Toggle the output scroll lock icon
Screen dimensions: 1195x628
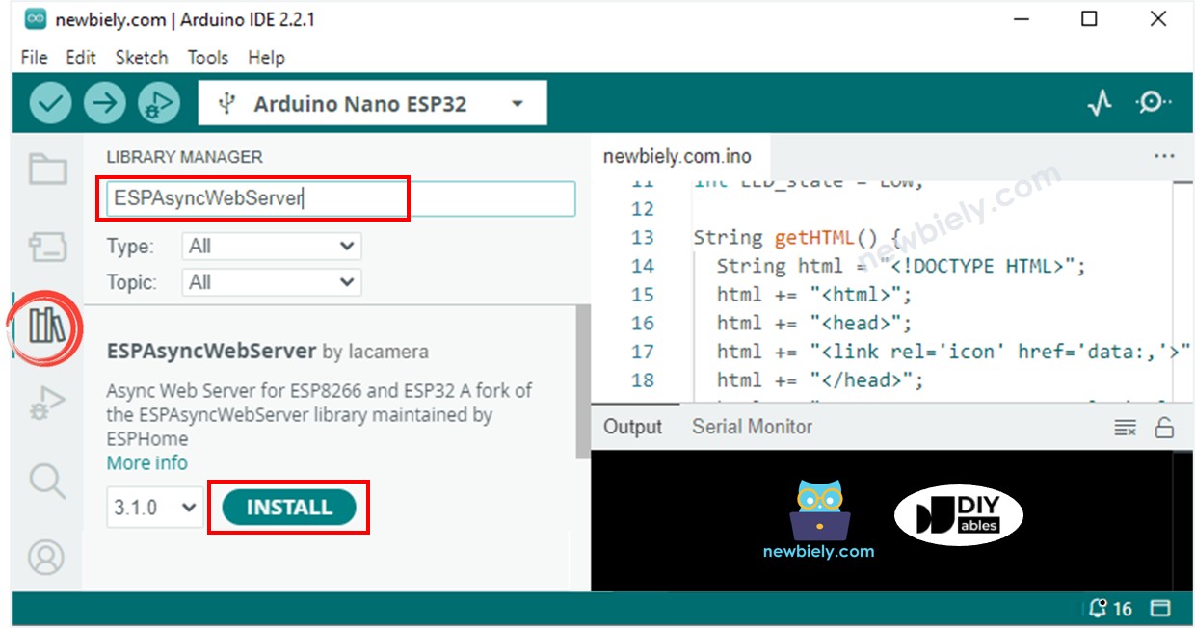[1164, 428]
